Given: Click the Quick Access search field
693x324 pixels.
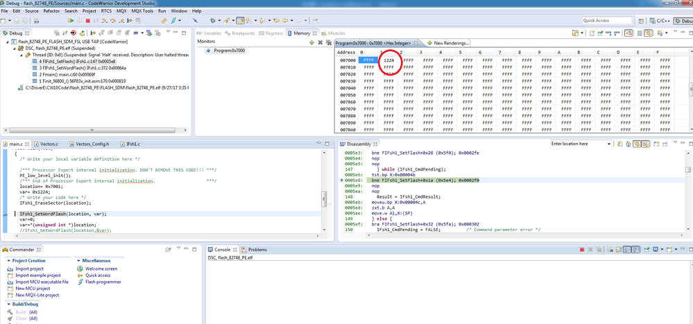Looking at the screenshot, I should point(606,21).
